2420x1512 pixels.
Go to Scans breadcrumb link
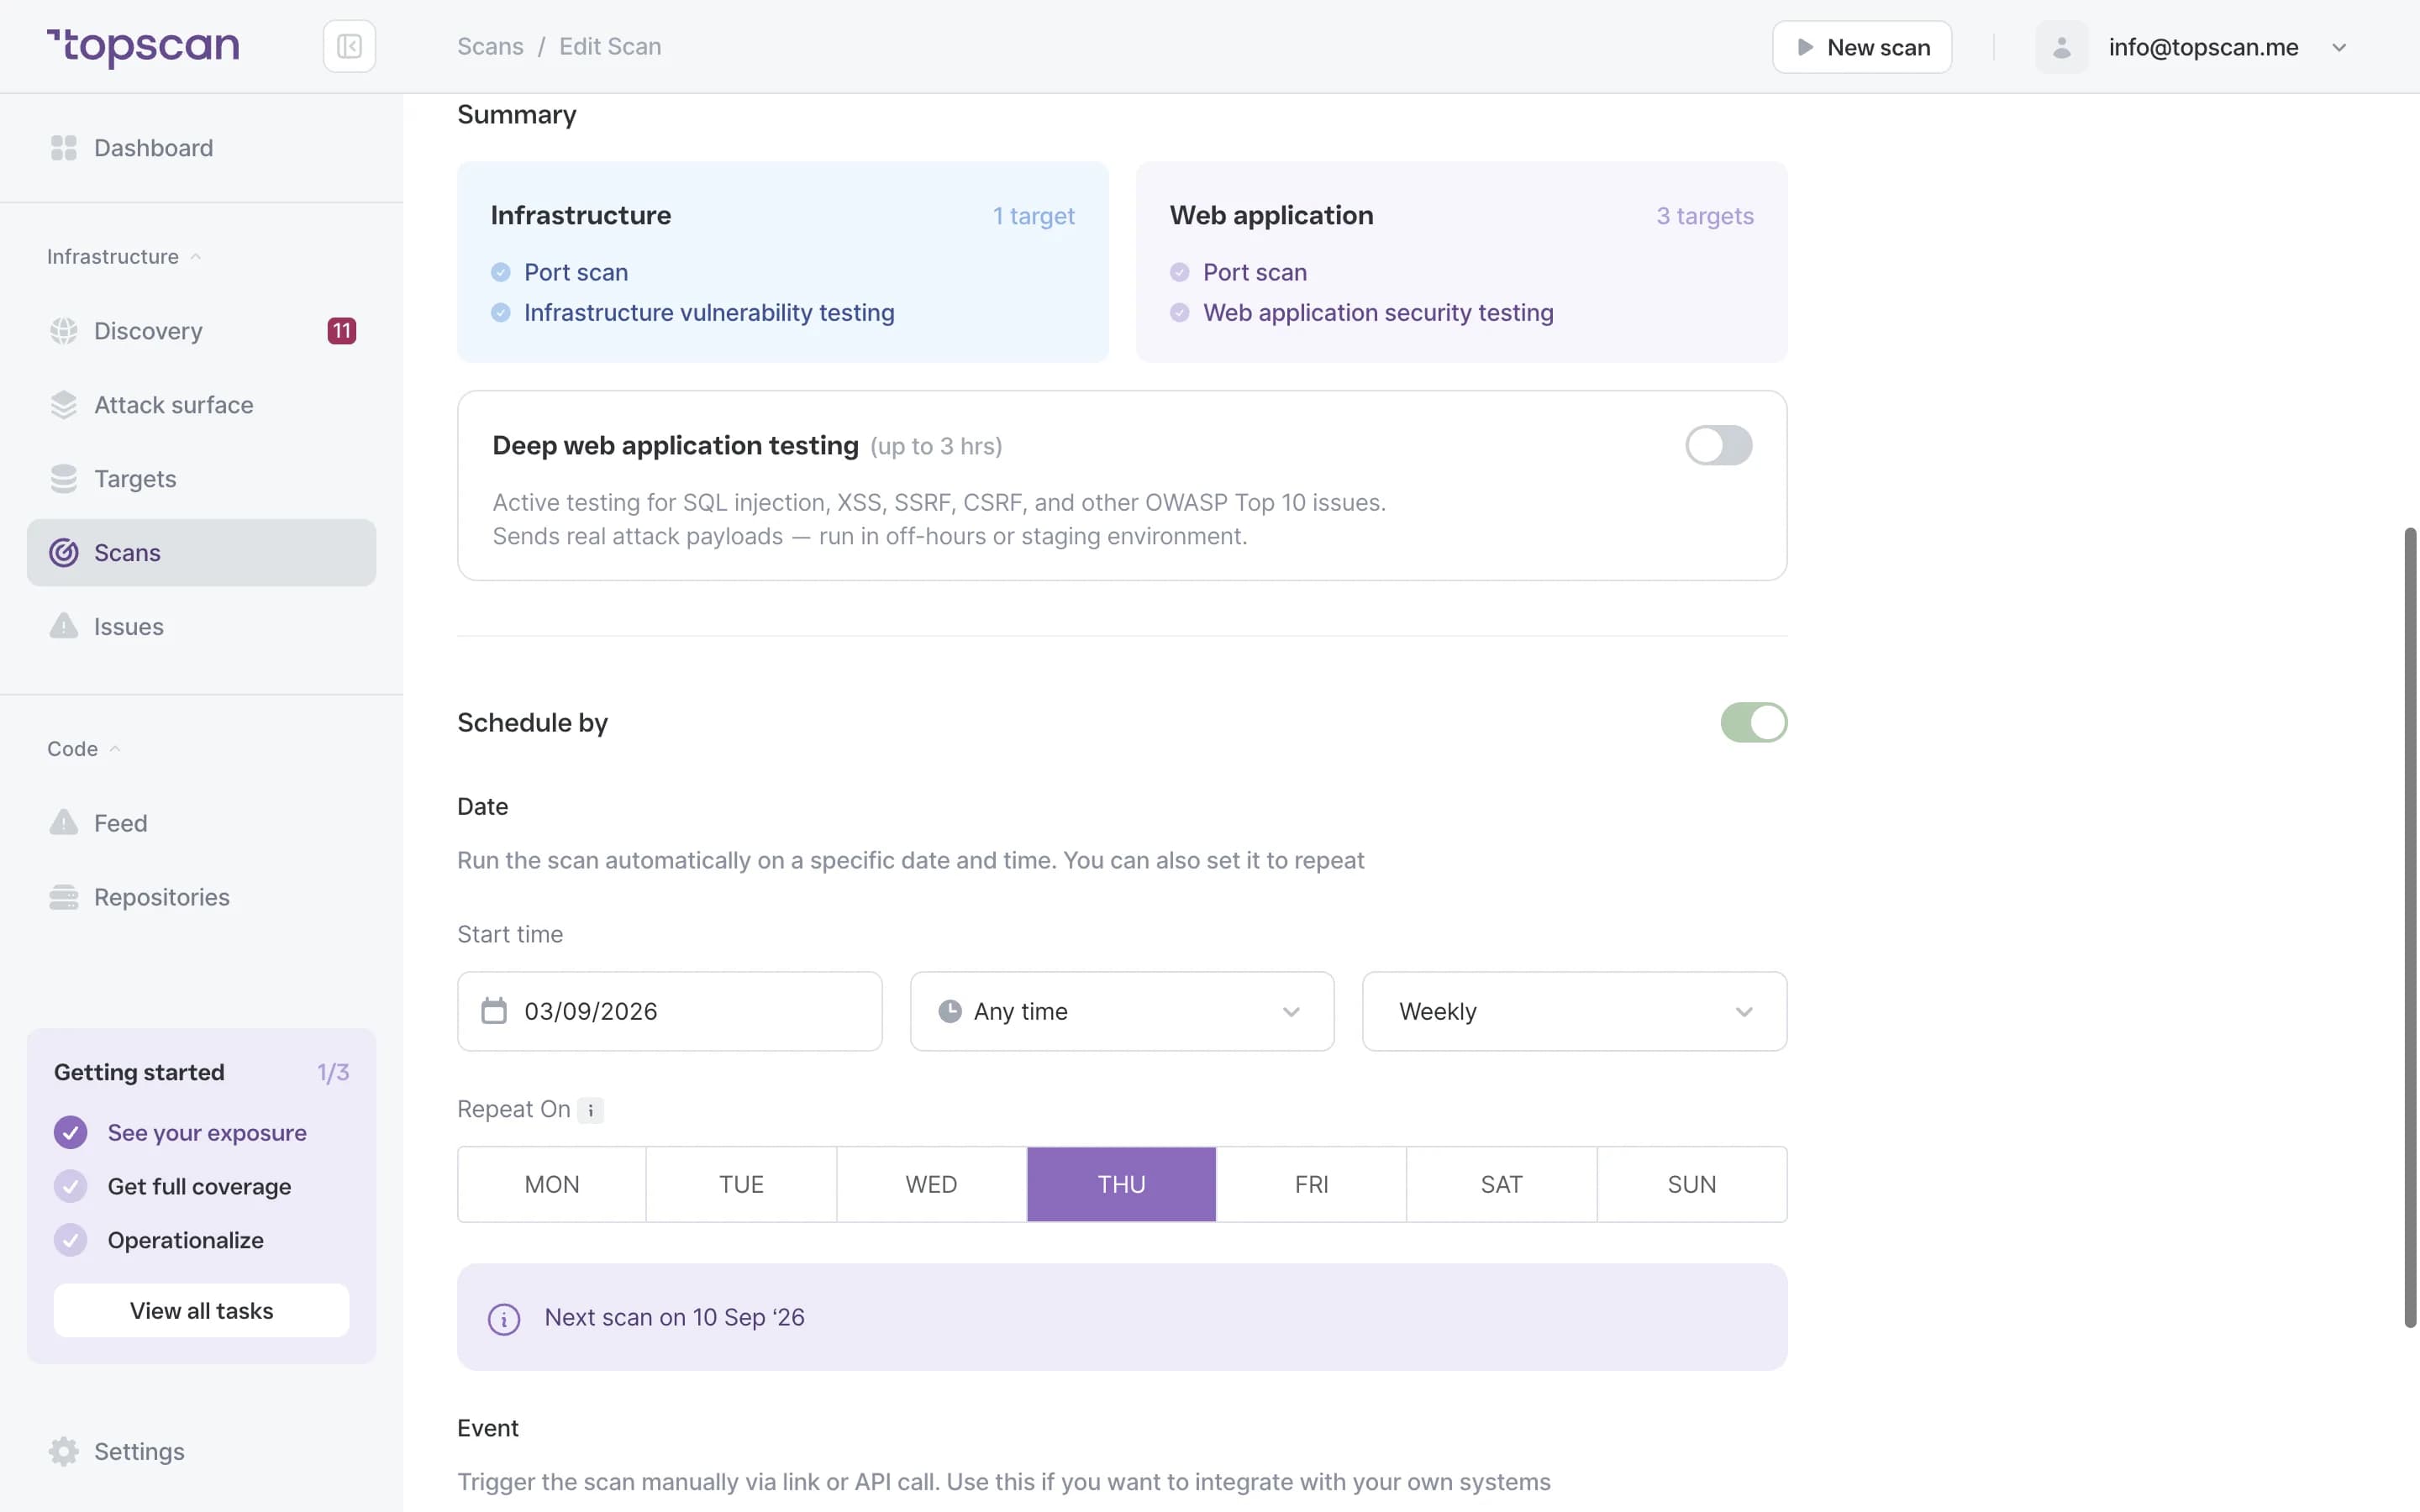[490, 47]
